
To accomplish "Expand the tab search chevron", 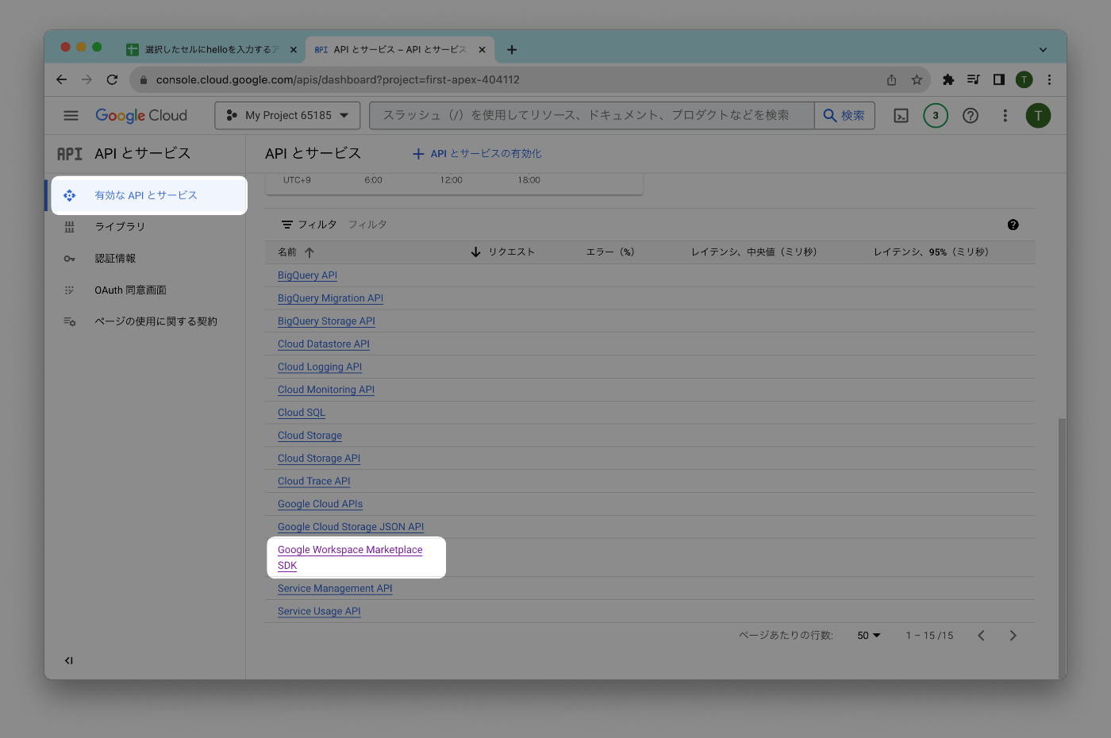I will 1043,49.
